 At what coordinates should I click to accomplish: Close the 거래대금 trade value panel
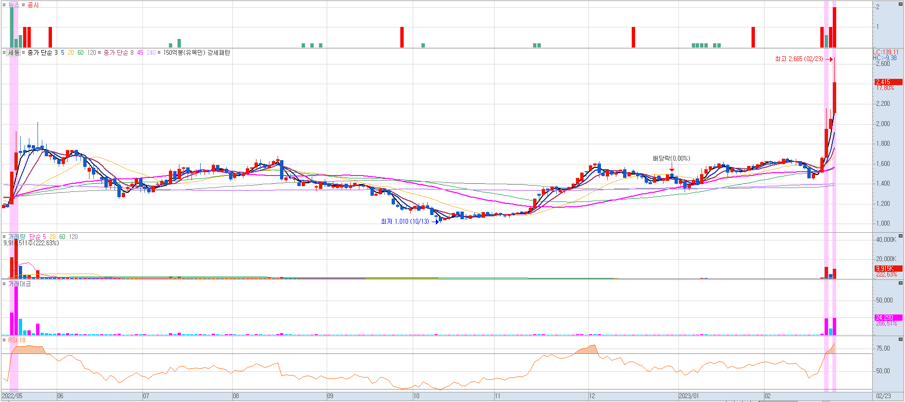(901, 283)
